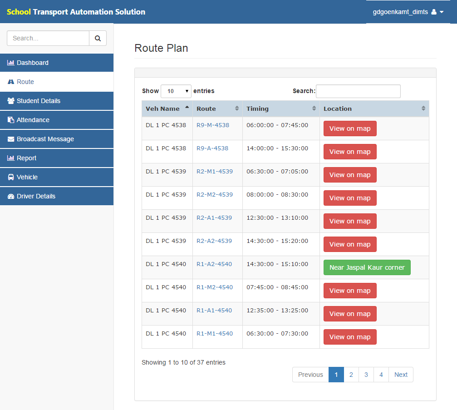Screen dimensions: 457x410
Task: Click the Broadcast Message envelope icon
Action: tap(11, 139)
